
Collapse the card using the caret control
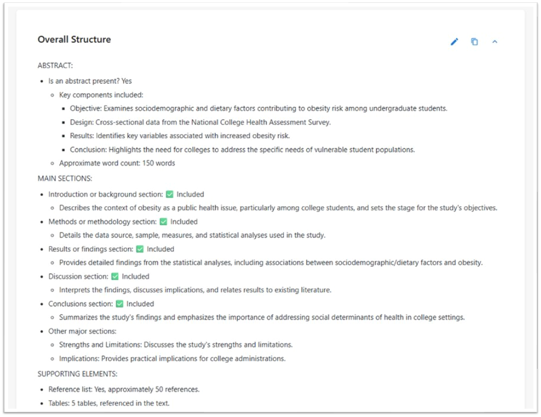(x=495, y=42)
